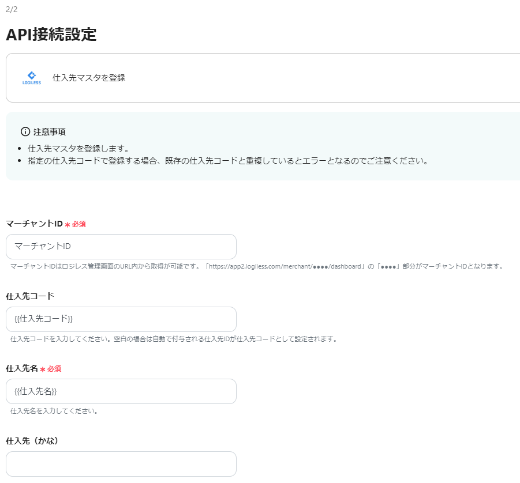The height and width of the screenshot is (483, 520).
Task: Click the 仕入先（かな） field label
Action: pyautogui.click(x=32, y=441)
